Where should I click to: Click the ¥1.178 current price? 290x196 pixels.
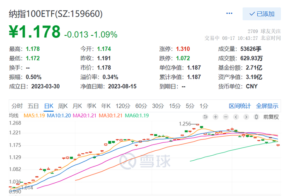(x=34, y=32)
